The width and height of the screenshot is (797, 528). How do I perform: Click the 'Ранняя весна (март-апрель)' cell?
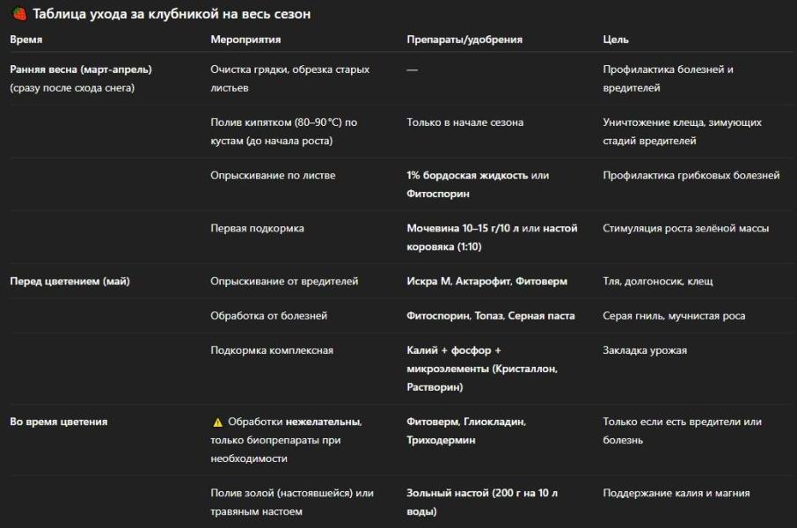(81, 70)
